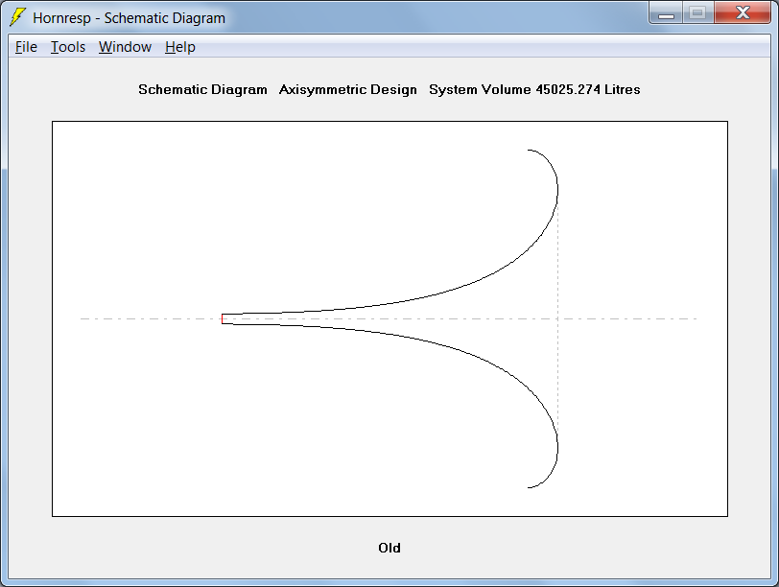779x587 pixels.
Task: Click the 'Schematic Diagram' heading text
Action: (202, 89)
